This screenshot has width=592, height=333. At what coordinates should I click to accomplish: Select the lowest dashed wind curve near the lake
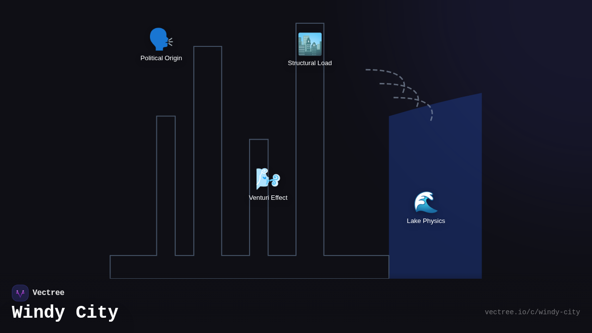(x=425, y=103)
